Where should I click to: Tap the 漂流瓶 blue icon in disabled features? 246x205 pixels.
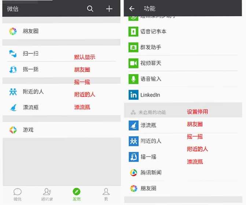[133, 125]
